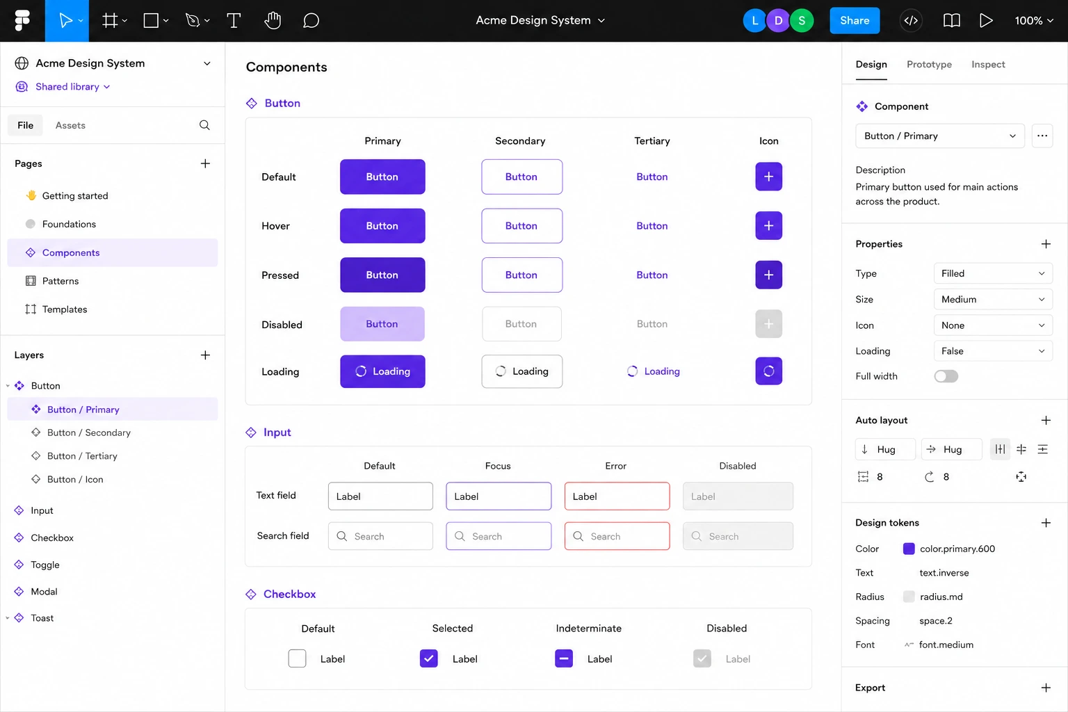The height and width of the screenshot is (712, 1068).
Task: Click the color.primary.600 color swatch
Action: pyautogui.click(x=909, y=549)
